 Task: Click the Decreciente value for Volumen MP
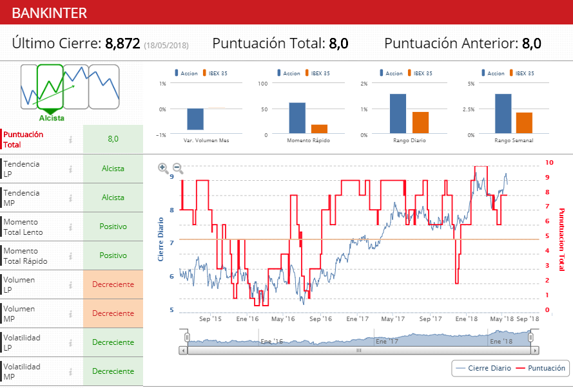pos(113,313)
